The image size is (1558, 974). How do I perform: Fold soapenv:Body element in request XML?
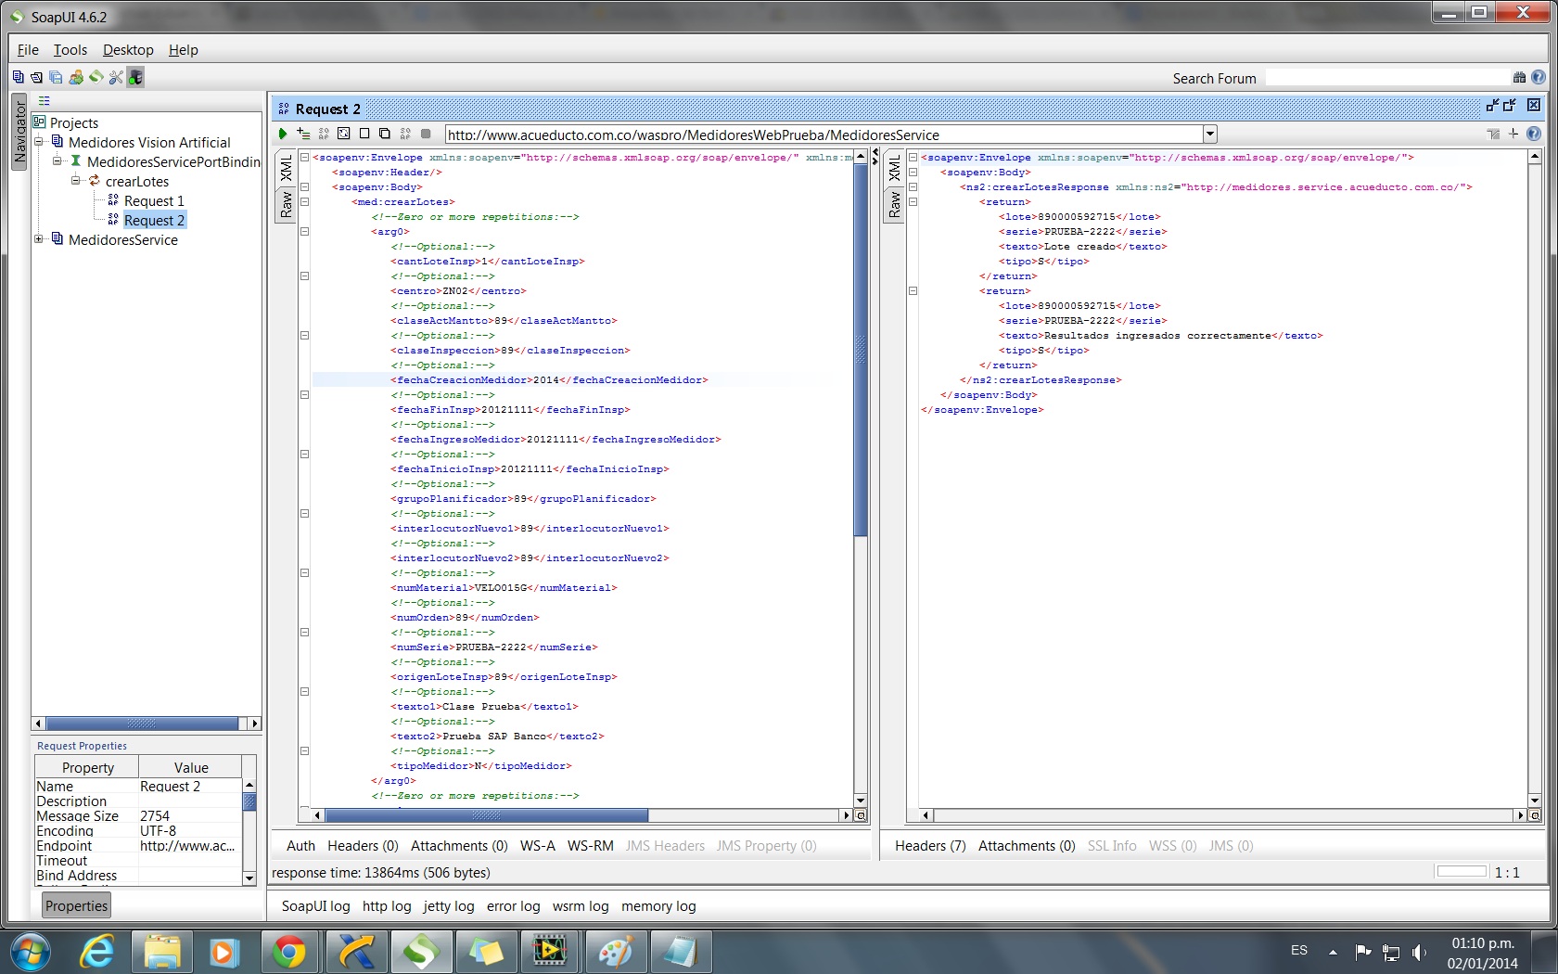click(304, 187)
